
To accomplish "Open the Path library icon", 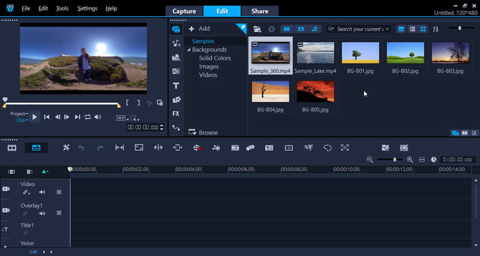I will 176,128.
